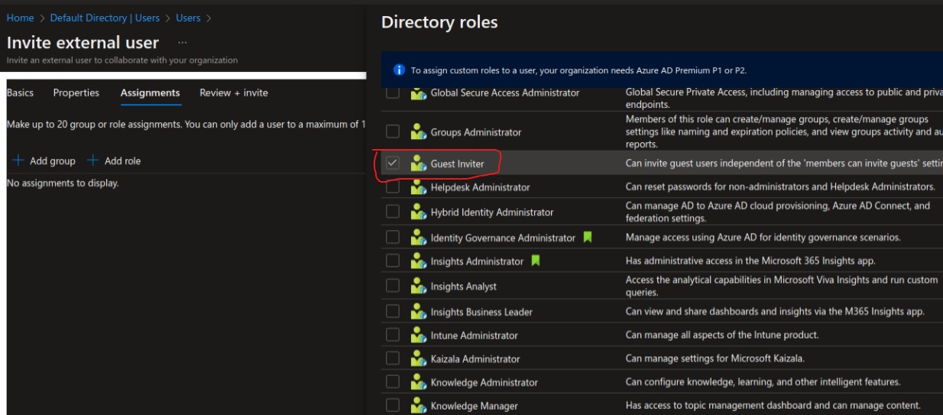Uncheck the Guest Inviter checkbox
943x415 pixels.
(393, 164)
